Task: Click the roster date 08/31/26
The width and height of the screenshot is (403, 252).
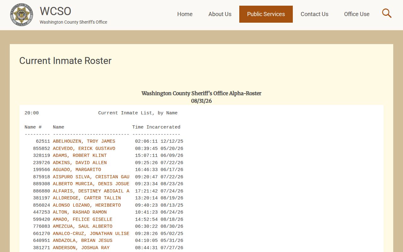Action: click(201, 101)
